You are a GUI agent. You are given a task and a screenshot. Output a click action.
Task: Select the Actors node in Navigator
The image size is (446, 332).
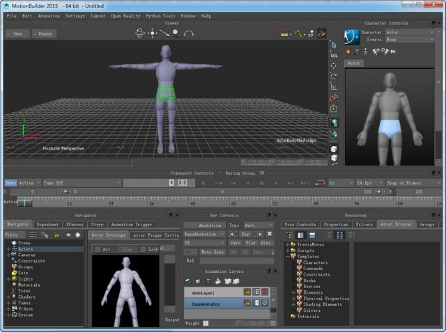[x=25, y=248]
